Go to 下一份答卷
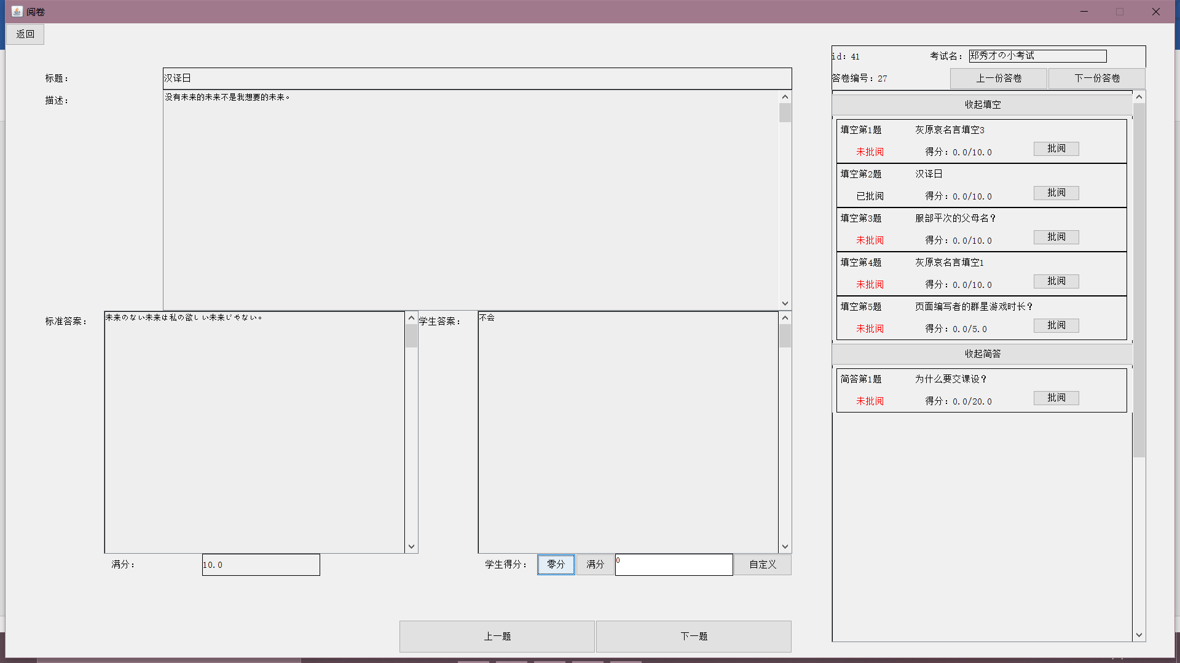The image size is (1180, 663). pyautogui.click(x=1096, y=79)
